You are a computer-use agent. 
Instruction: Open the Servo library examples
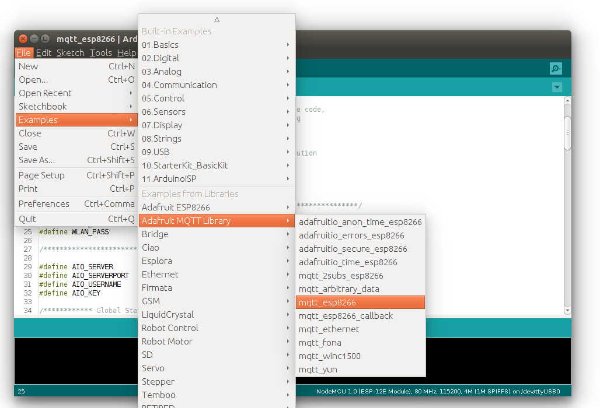[217, 368]
